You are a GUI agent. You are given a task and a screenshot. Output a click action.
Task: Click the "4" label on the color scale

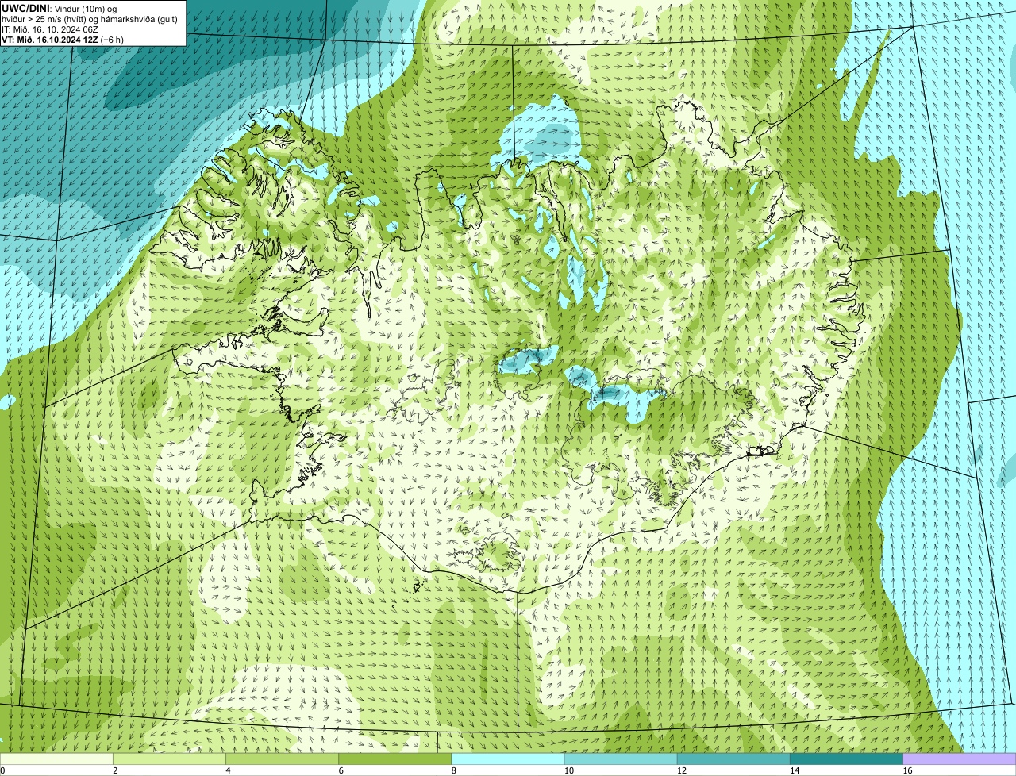[228, 770]
